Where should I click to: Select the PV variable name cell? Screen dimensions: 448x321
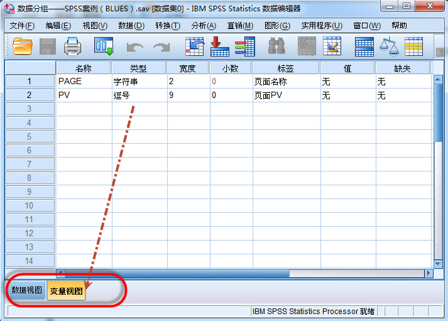click(84, 95)
